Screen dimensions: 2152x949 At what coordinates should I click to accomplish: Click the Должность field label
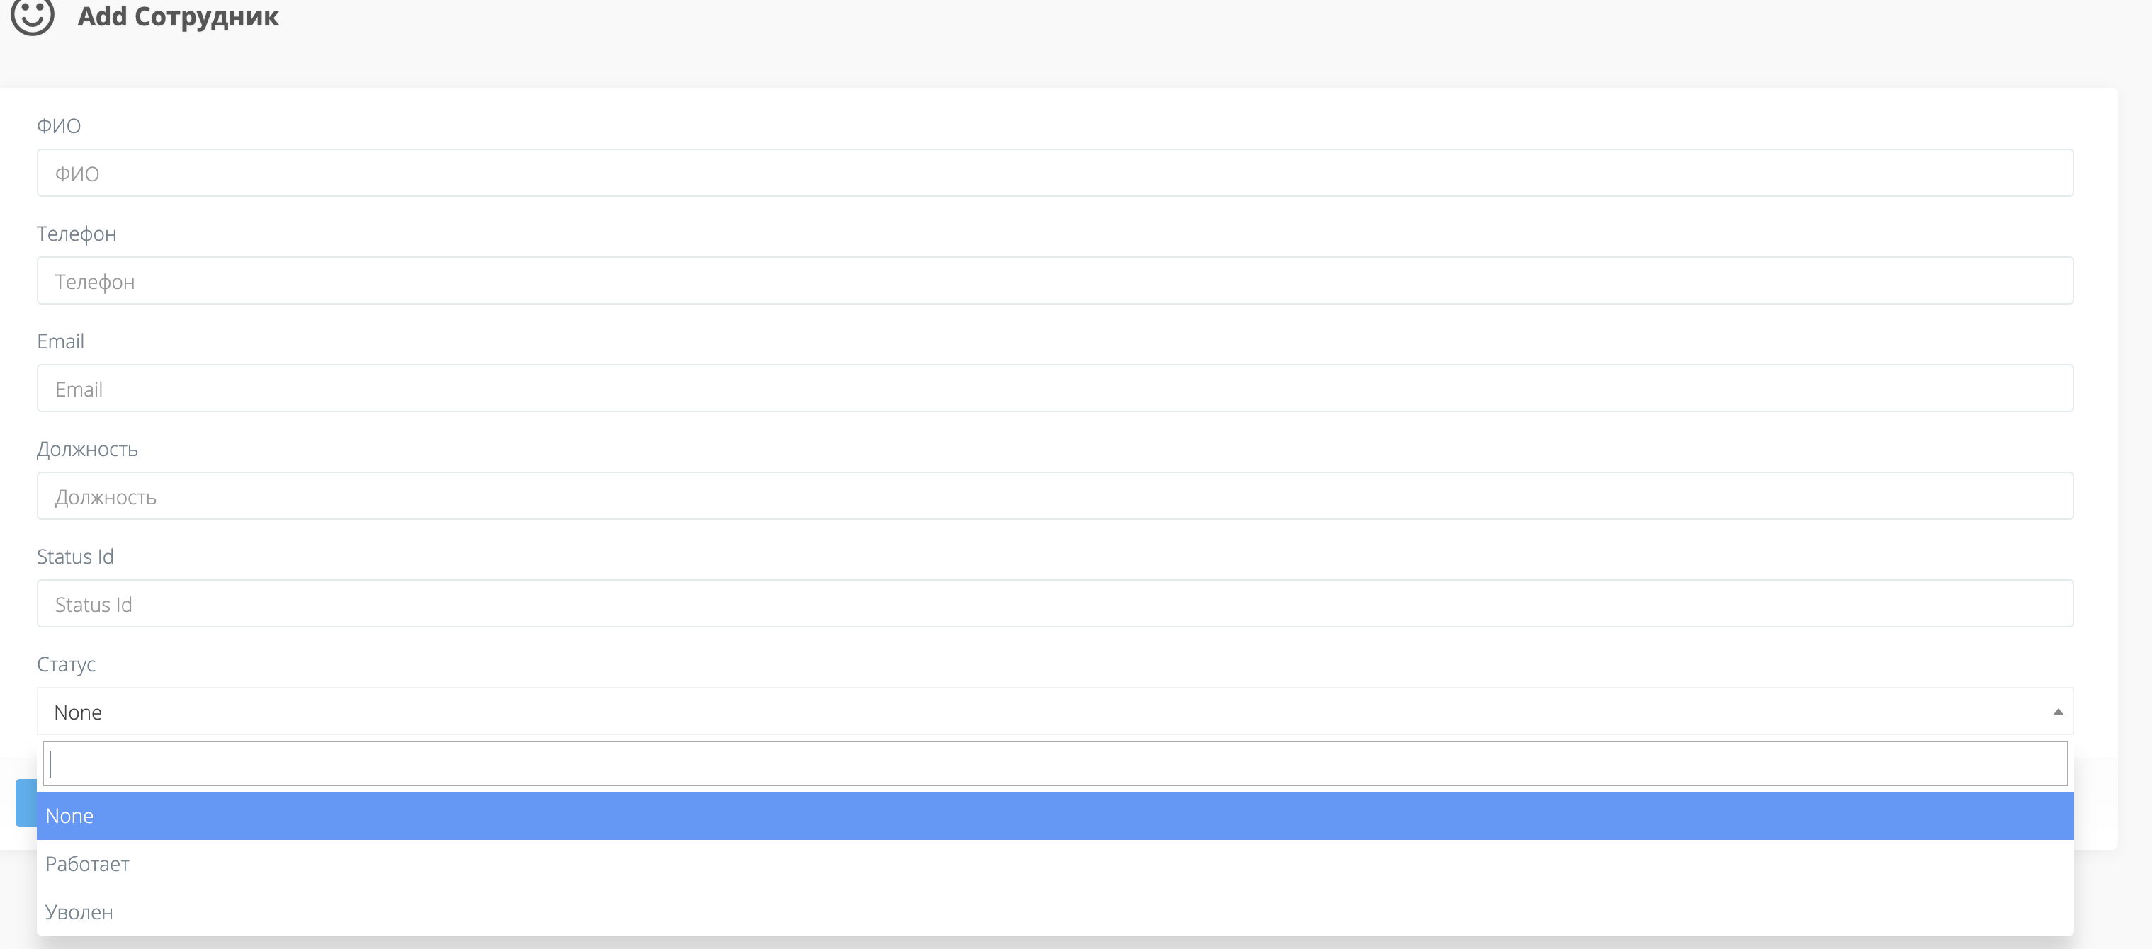[86, 448]
